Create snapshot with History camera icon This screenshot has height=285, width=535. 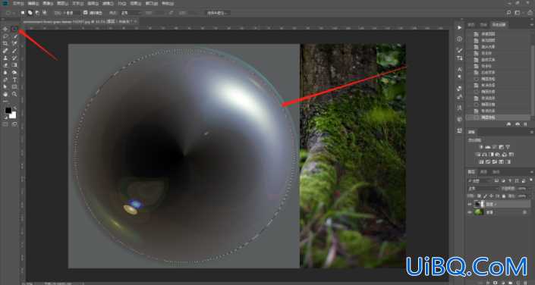pos(518,124)
